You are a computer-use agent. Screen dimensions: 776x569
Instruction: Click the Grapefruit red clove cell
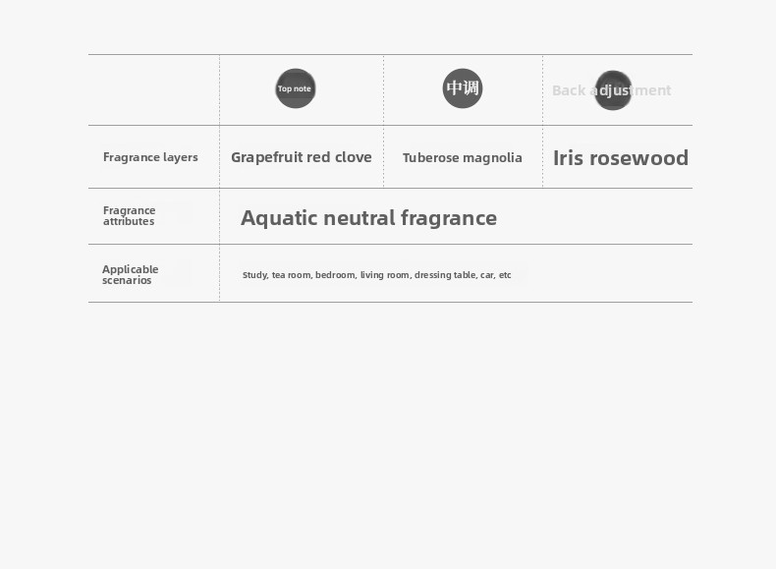tap(302, 157)
